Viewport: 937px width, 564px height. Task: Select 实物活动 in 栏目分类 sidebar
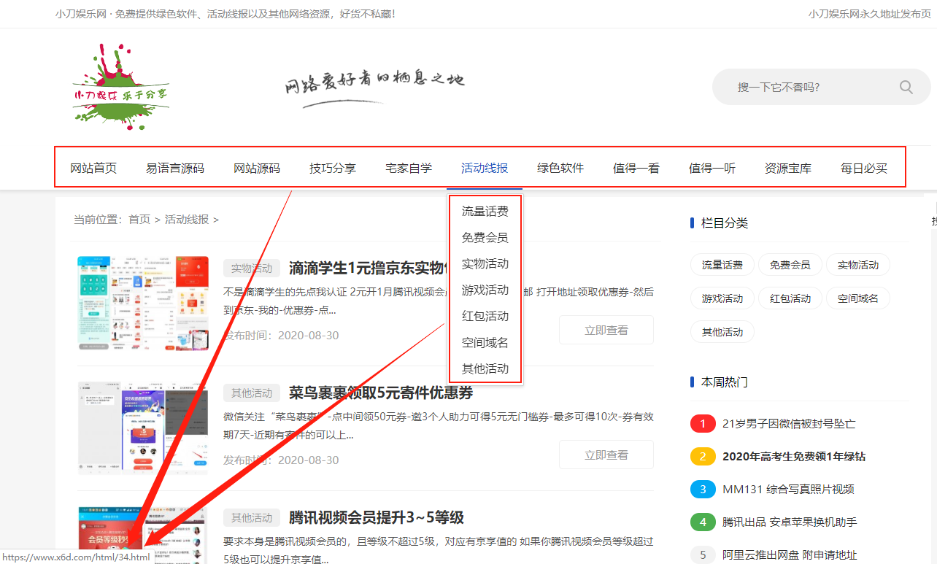pos(858,265)
